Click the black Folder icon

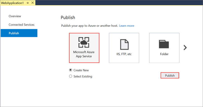point(164,44)
